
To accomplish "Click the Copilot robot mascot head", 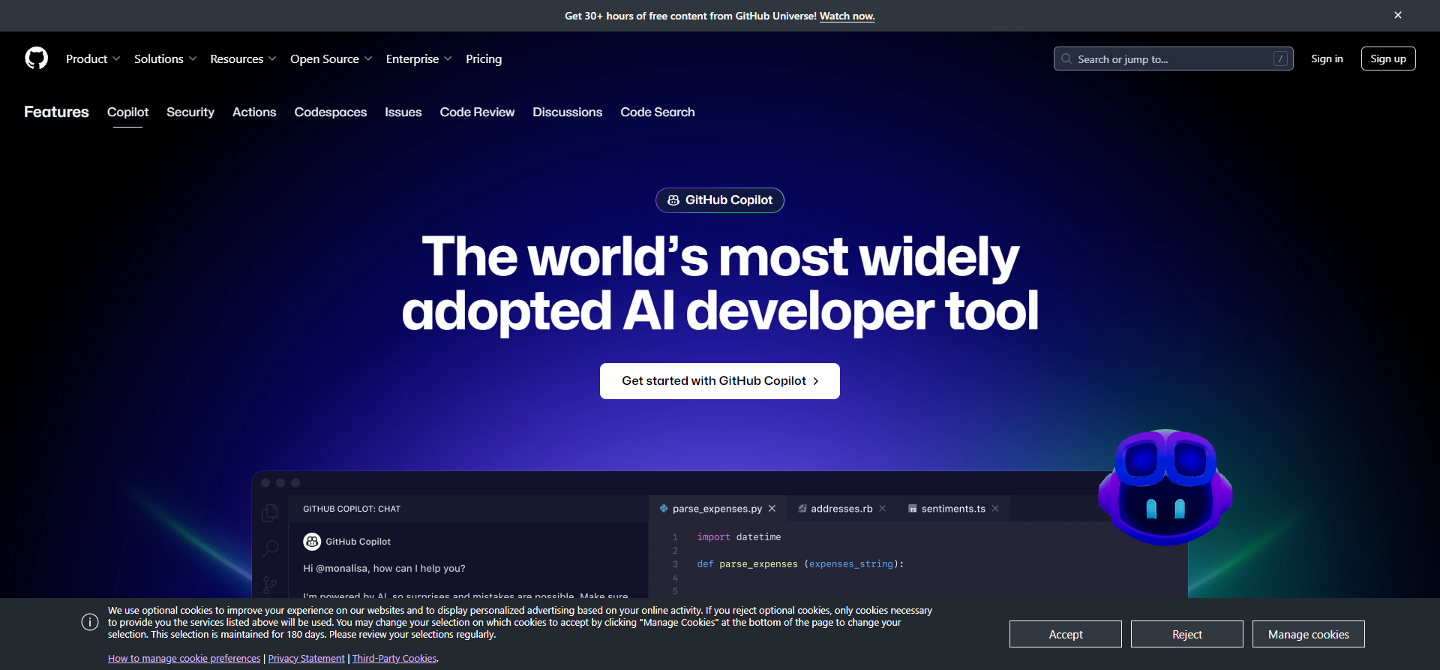I will coord(1165,486).
